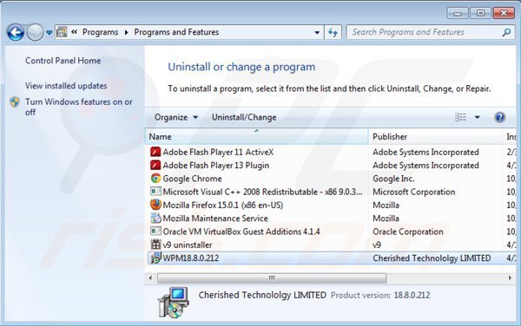
Task: Open Turn Windows features on or off
Action: [79, 107]
